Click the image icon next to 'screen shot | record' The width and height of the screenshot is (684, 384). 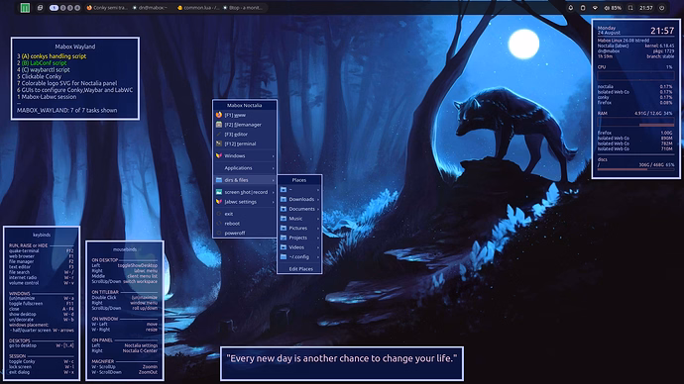coord(219,192)
